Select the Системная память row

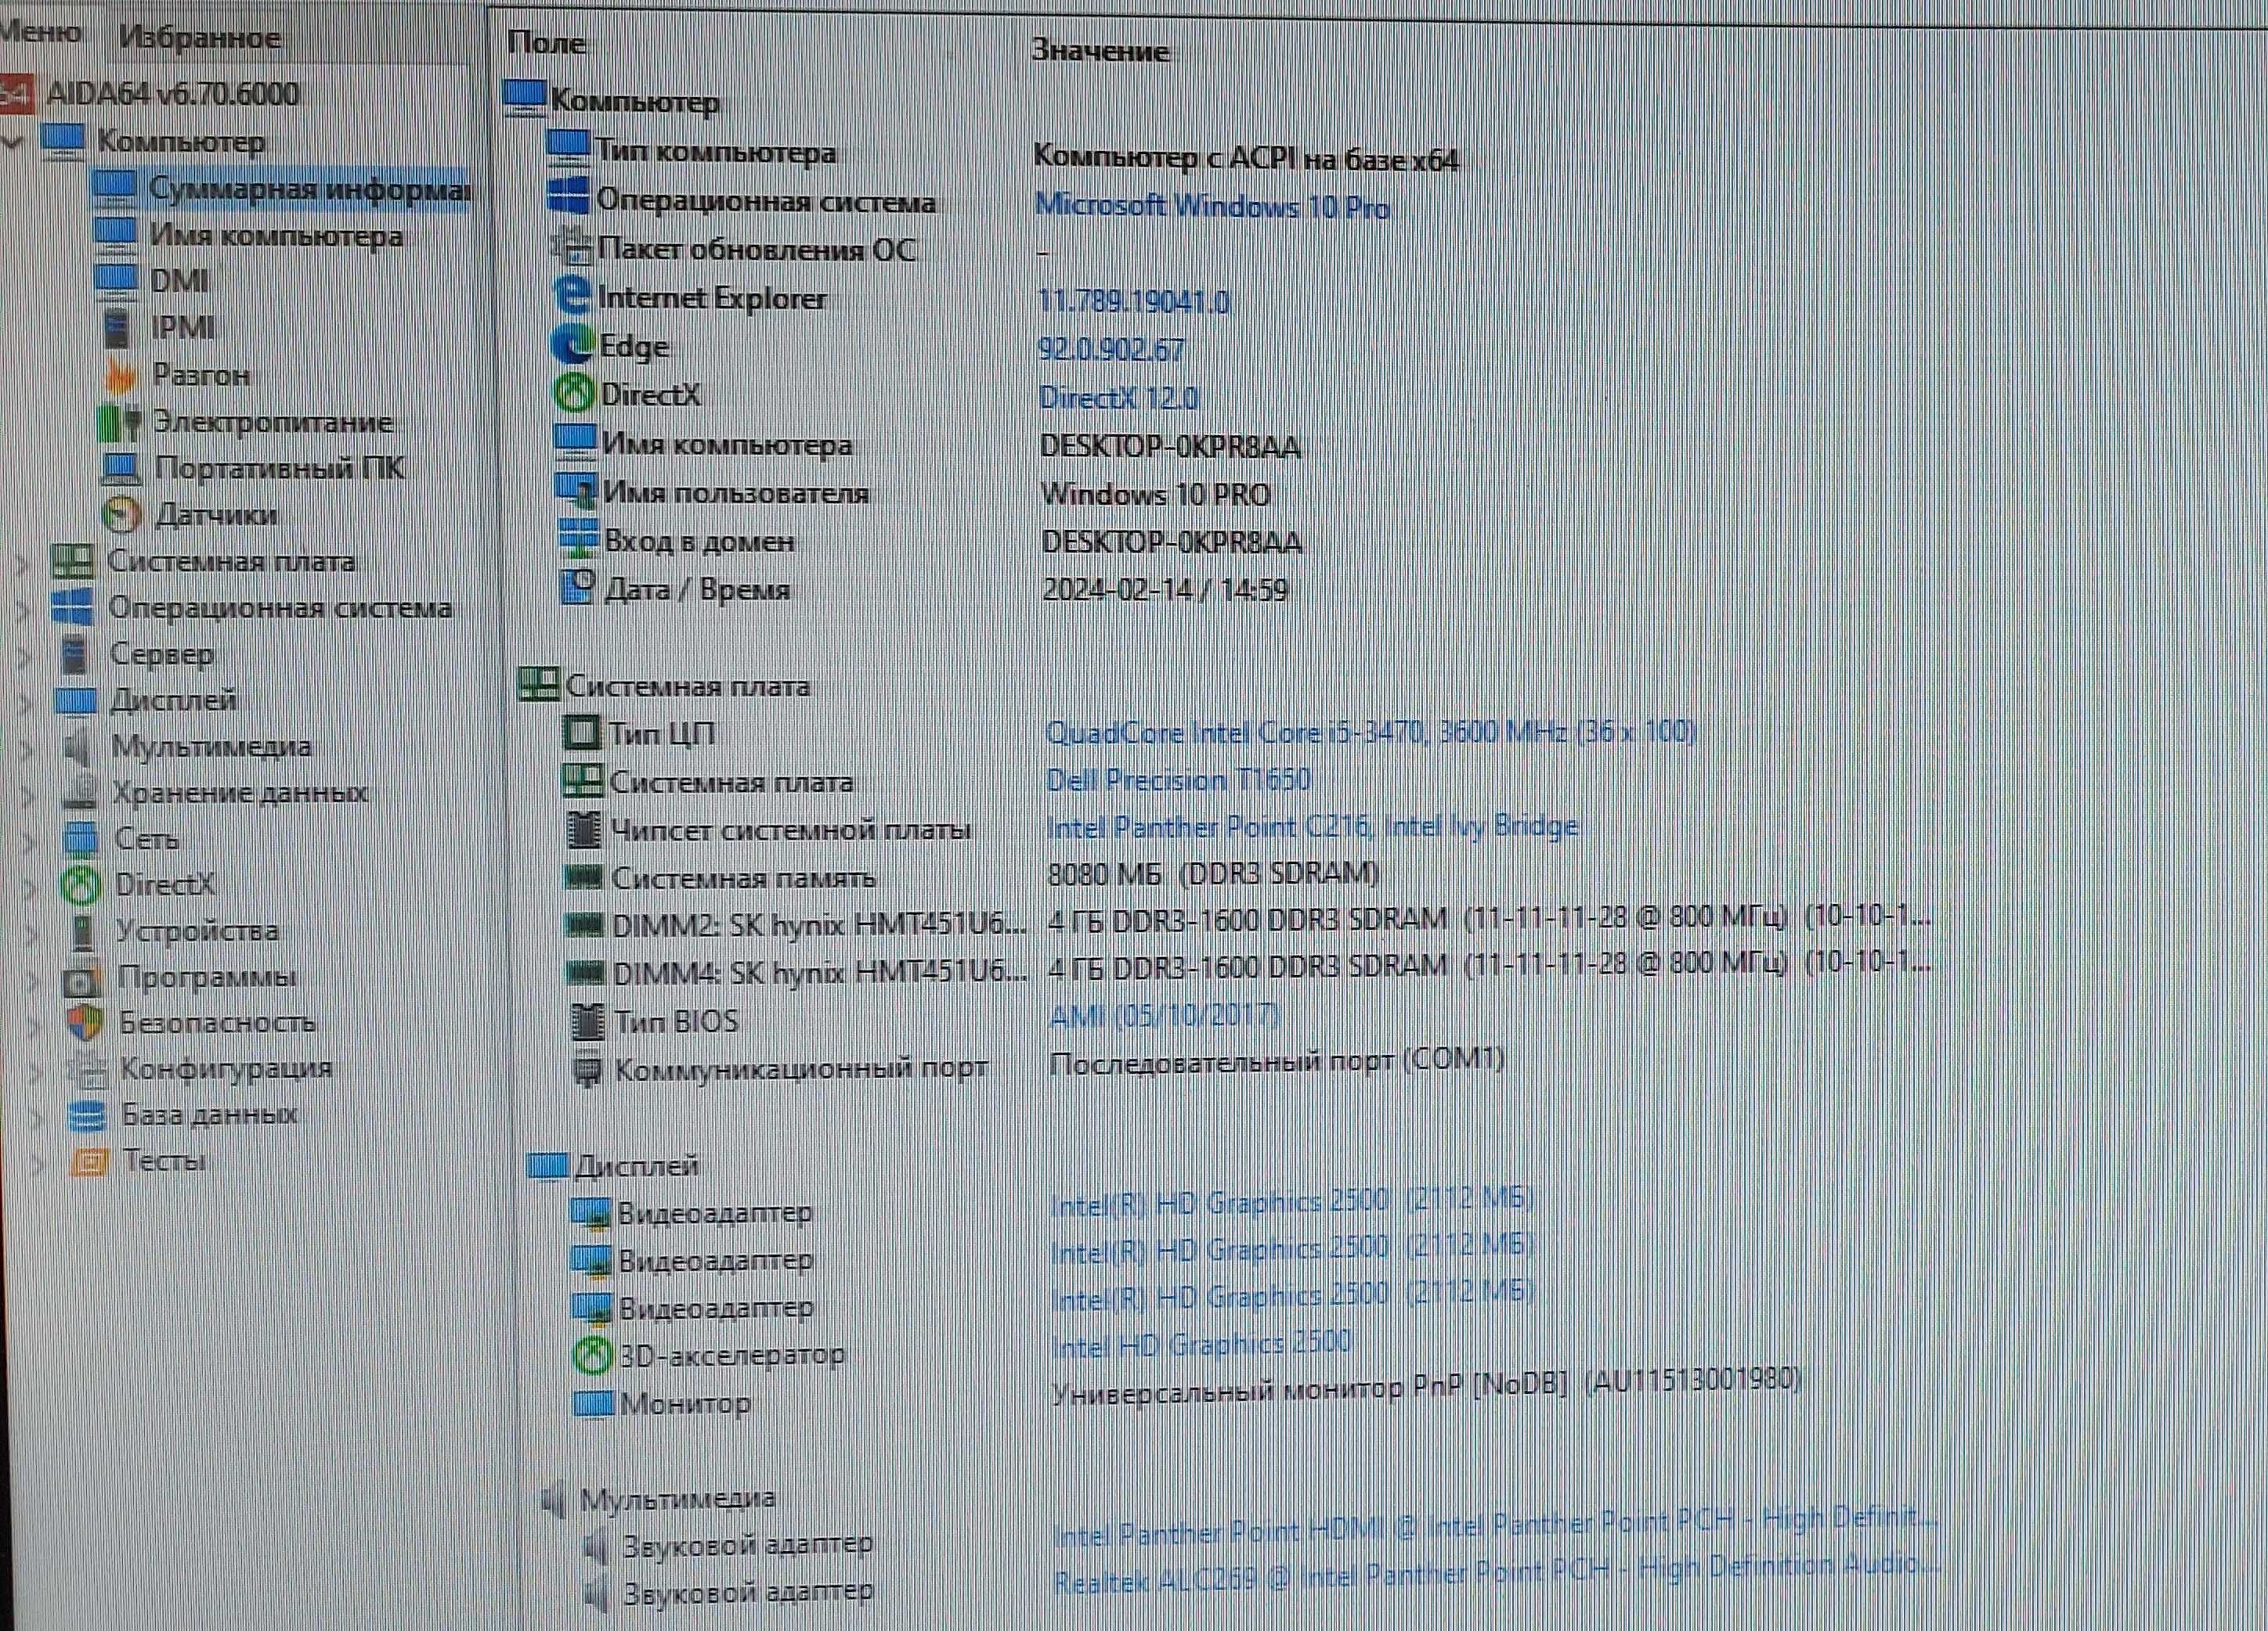(970, 877)
